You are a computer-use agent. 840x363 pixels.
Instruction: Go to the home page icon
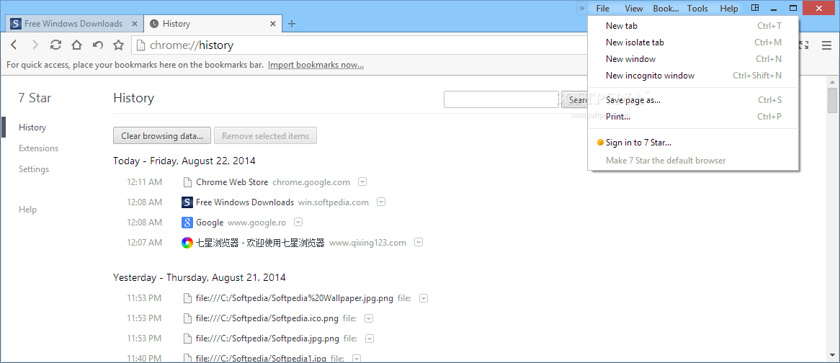[x=76, y=45]
